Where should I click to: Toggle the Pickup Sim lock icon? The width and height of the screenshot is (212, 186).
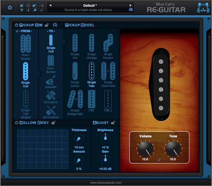[x=47, y=25]
